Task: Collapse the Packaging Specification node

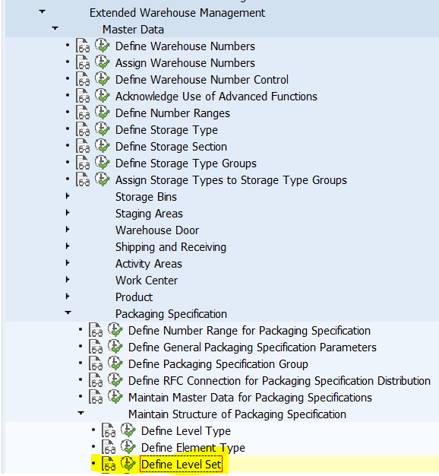Action: tap(68, 313)
